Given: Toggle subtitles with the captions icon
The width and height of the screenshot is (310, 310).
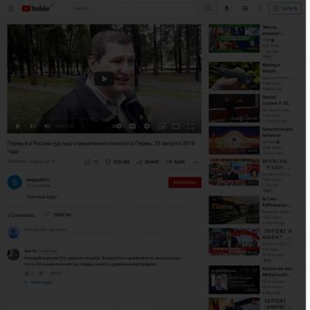Looking at the screenshot, I should (x=133, y=126).
